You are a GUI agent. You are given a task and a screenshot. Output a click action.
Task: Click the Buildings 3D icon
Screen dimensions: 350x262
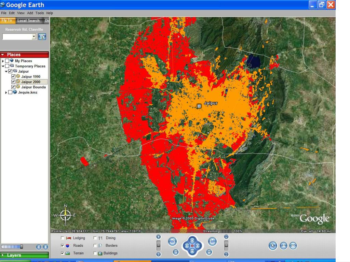tap(100, 253)
